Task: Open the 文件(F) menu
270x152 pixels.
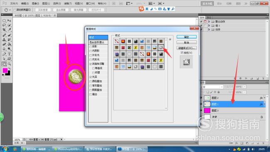Action: coord(14,3)
